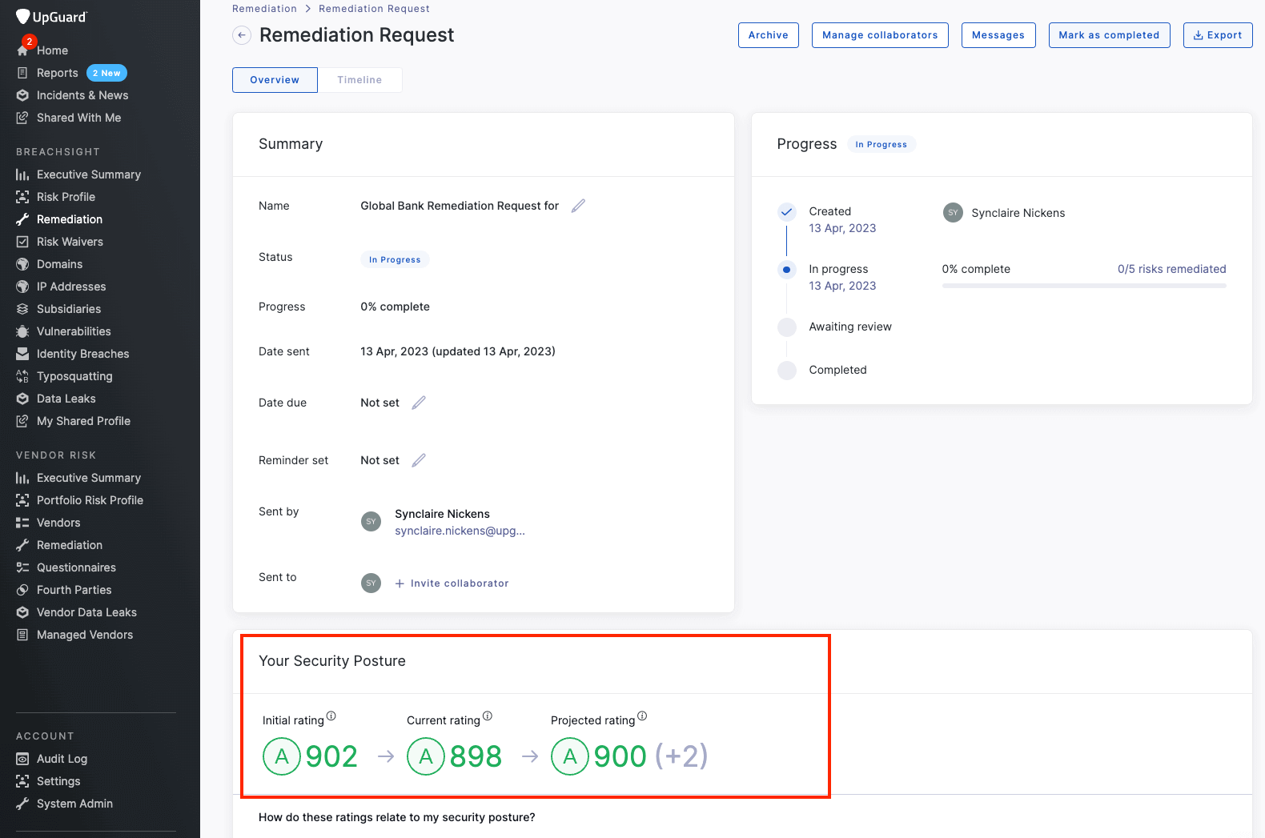
Task: Edit the request name with pencil icon
Action: [578, 206]
